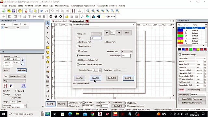Viewport: 208px width, 117px height.
Task: Select the Text T tool
Action: coord(48,67)
